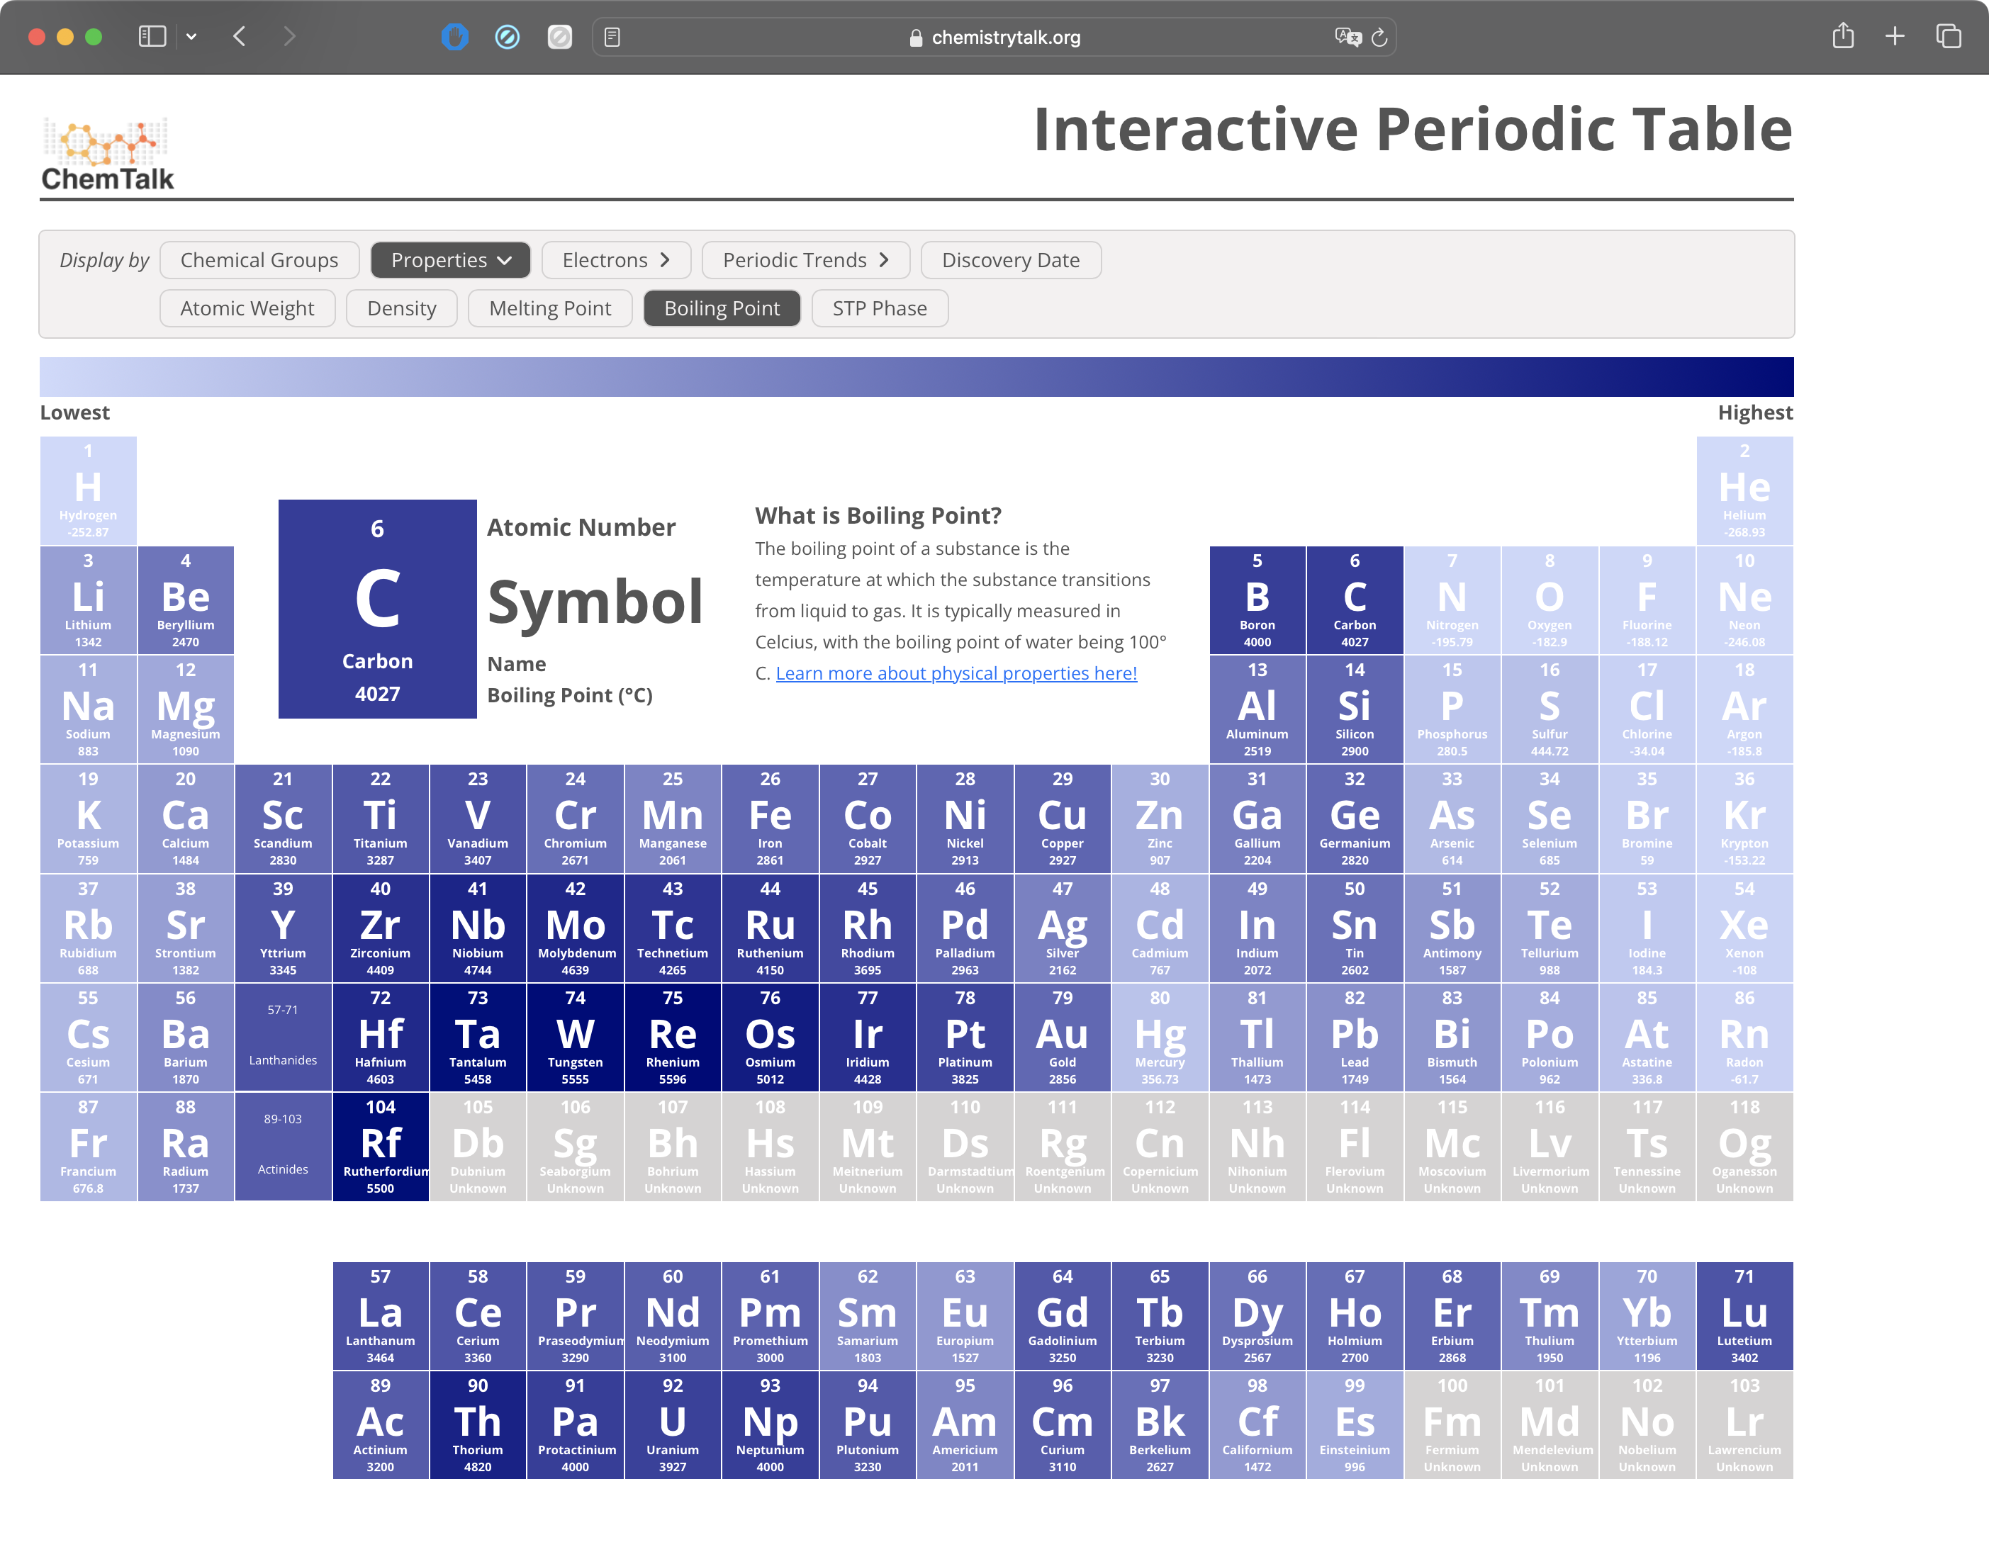Screen dimensions: 1989x1552
Task: Select the Lithium element tile
Action: coord(89,600)
